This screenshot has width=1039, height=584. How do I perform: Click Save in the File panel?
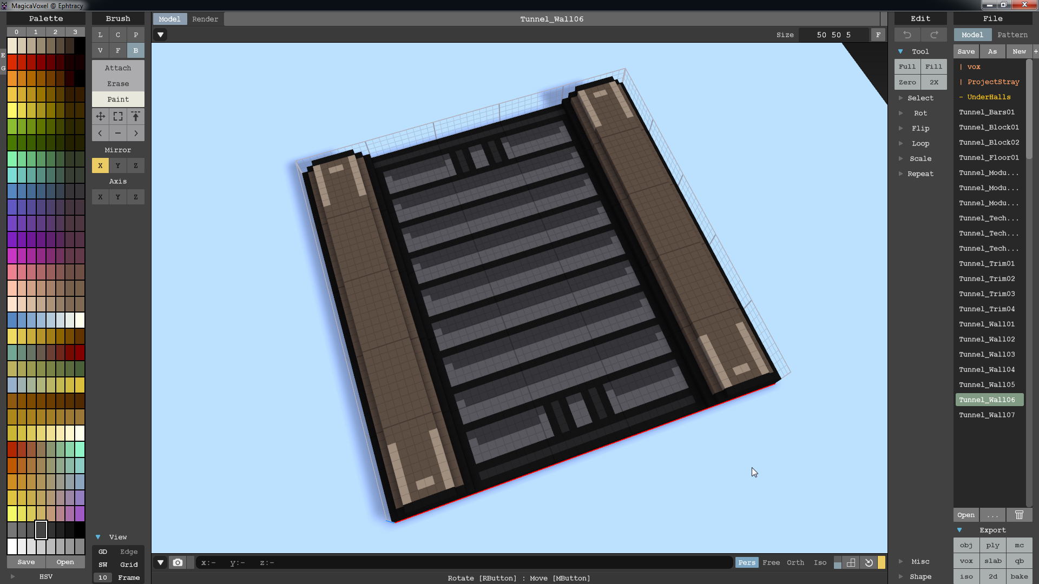pyautogui.click(x=966, y=51)
